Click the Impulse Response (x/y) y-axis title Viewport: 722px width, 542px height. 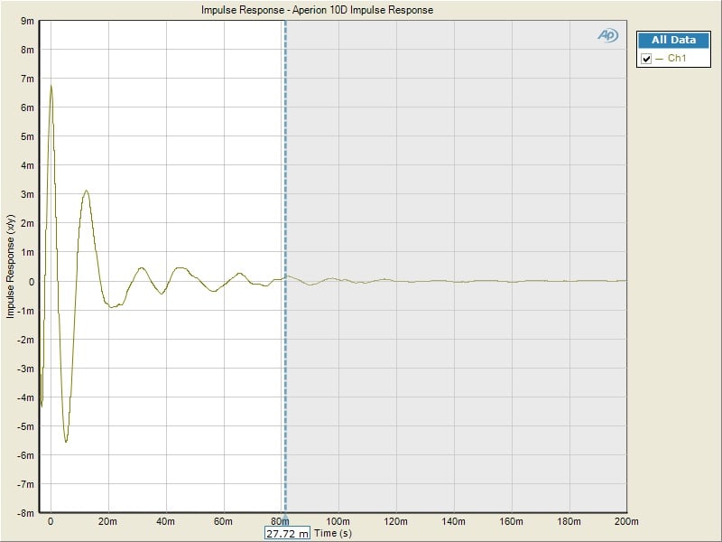11,266
